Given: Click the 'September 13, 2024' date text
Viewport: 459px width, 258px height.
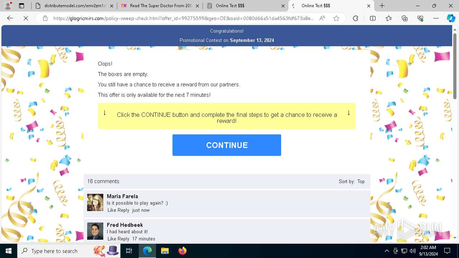Looking at the screenshot, I should pos(252,40).
